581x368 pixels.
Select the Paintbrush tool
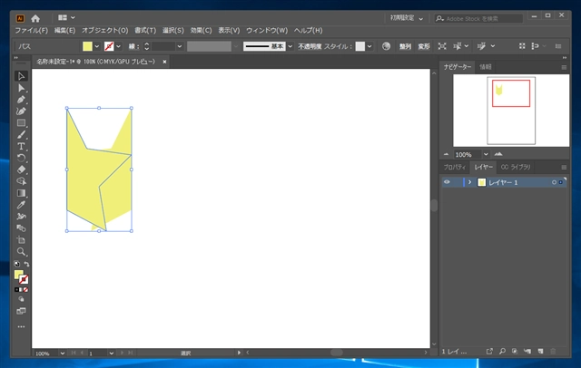(x=21, y=135)
